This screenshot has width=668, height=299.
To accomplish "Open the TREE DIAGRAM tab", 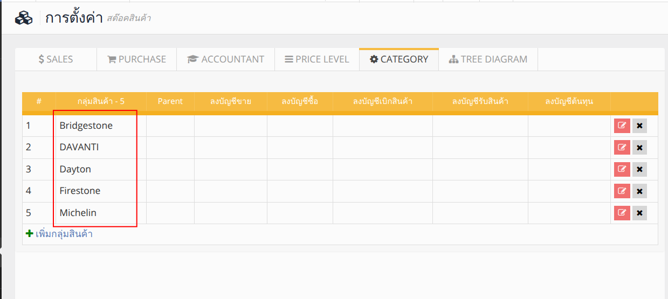I will (x=488, y=59).
